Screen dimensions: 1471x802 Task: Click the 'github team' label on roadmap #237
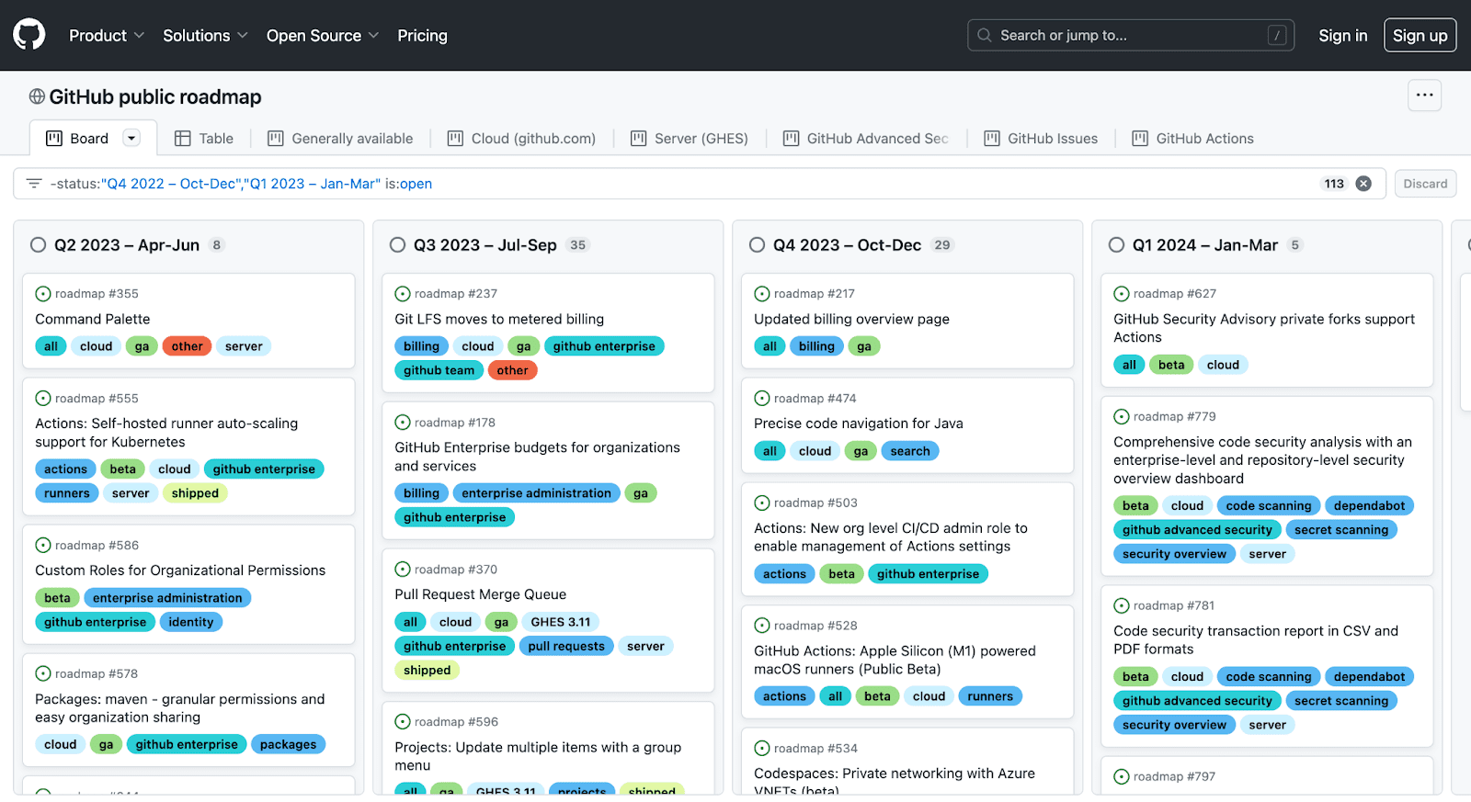click(x=439, y=370)
